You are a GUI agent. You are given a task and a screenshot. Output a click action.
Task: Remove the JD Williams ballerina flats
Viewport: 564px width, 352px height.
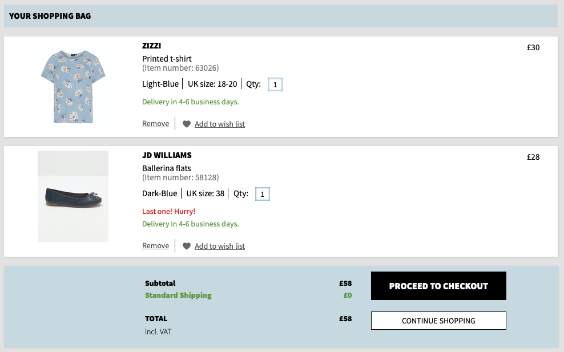pyautogui.click(x=155, y=246)
